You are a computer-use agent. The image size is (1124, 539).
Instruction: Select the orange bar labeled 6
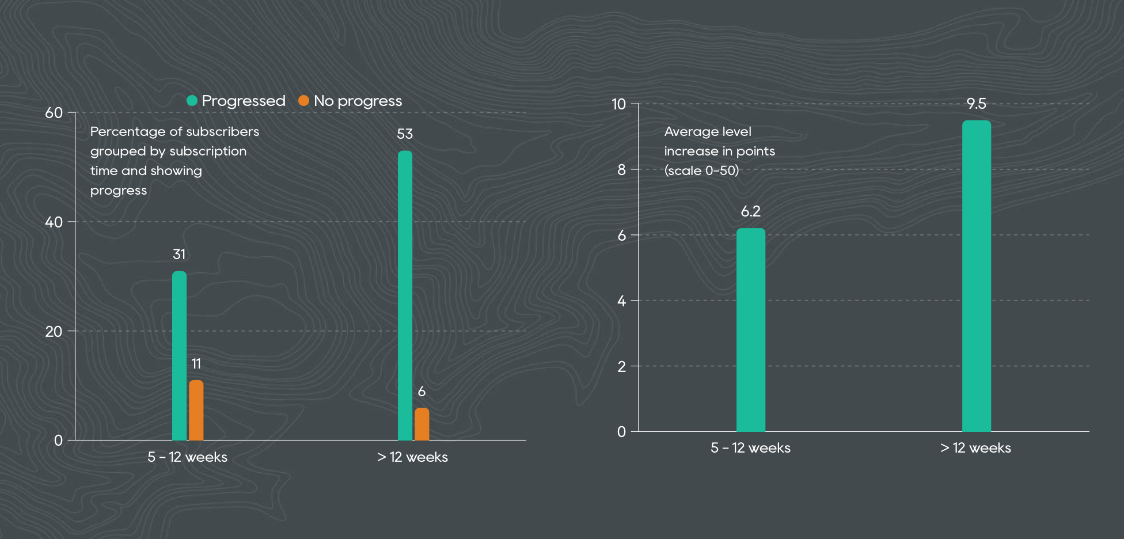click(x=422, y=424)
